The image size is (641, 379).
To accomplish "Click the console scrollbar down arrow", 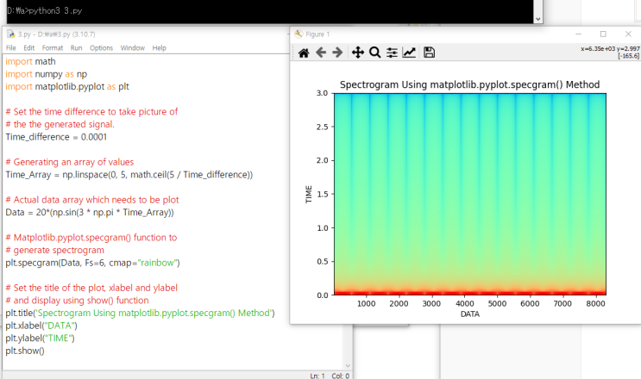I will (538, 19).
